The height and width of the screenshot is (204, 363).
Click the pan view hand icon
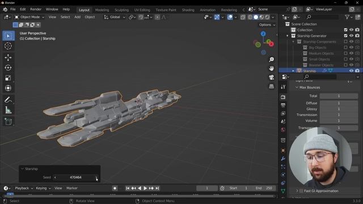(271, 69)
